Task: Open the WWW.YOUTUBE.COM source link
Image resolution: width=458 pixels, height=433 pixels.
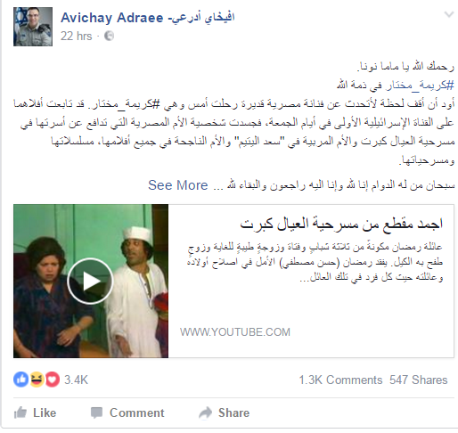Action: [235, 331]
